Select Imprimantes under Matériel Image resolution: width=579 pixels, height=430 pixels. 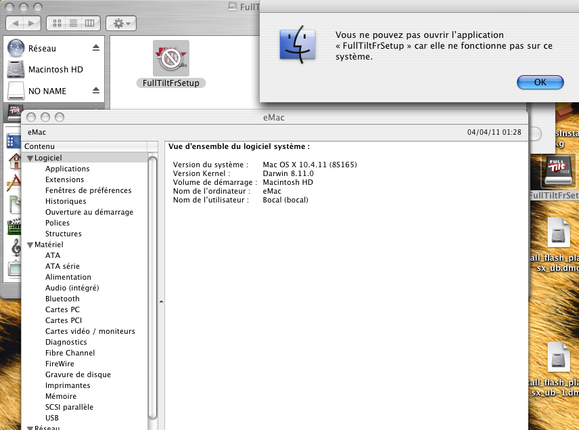coord(68,385)
